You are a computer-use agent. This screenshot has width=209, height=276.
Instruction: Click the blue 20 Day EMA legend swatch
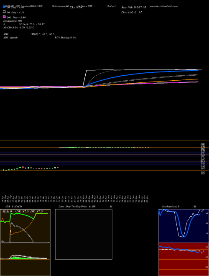pos(5,7)
